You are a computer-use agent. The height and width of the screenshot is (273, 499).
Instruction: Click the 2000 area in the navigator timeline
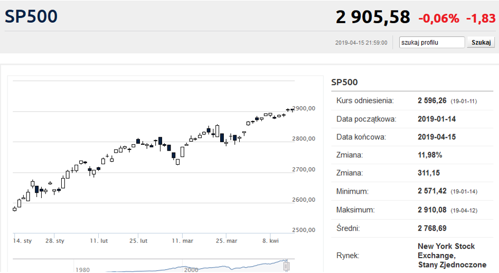click(191, 270)
